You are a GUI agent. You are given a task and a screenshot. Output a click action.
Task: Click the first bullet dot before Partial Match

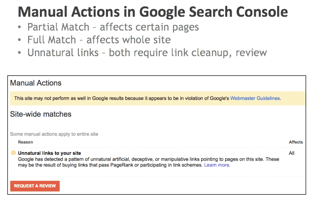19,27
